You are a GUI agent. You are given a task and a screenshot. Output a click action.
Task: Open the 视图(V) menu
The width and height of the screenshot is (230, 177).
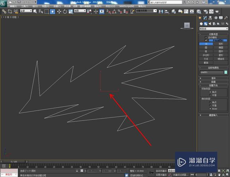coord(46,6)
